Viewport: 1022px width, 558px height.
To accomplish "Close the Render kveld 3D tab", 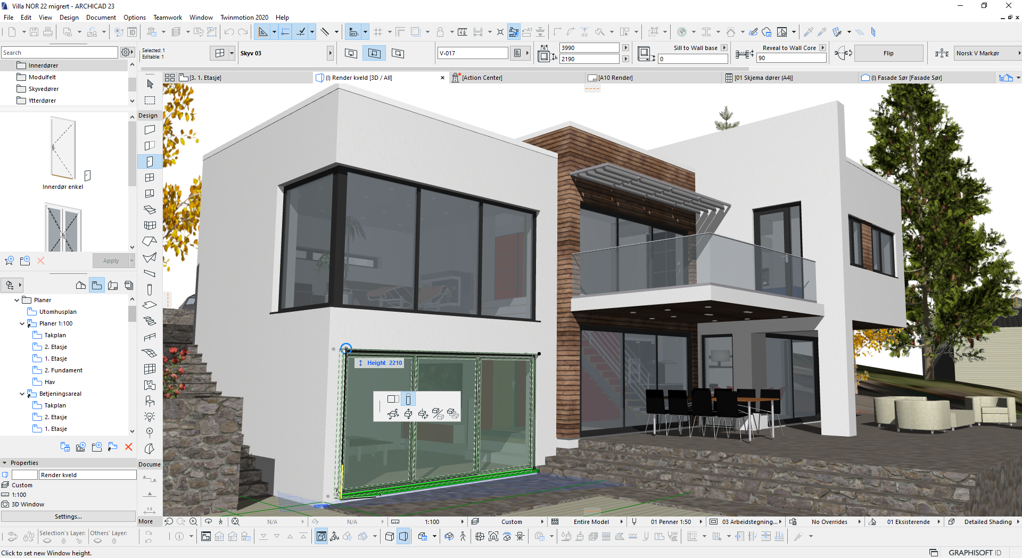I will pyautogui.click(x=442, y=78).
